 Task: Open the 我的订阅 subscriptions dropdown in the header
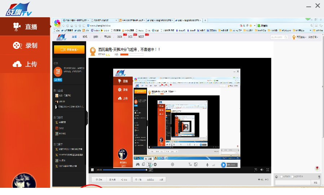pos(313,37)
